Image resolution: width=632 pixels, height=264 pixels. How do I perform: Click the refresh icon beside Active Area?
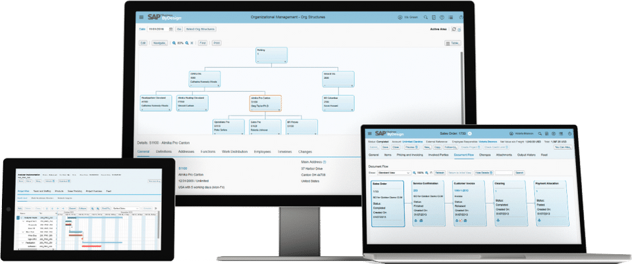(x=454, y=30)
